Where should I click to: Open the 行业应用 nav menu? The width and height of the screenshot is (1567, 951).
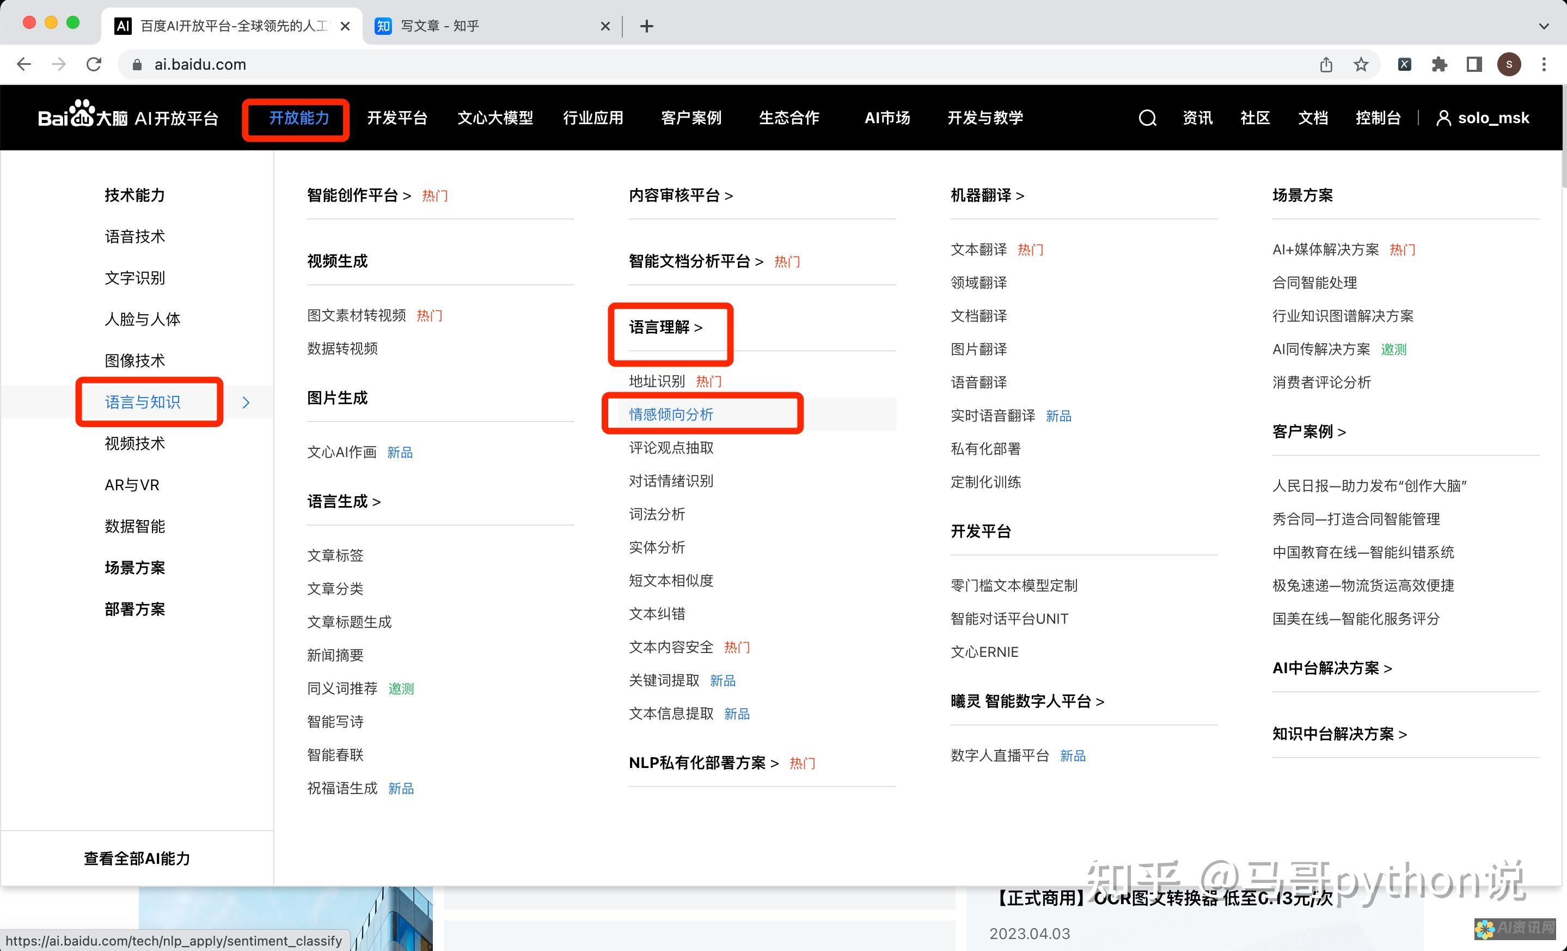coord(593,118)
